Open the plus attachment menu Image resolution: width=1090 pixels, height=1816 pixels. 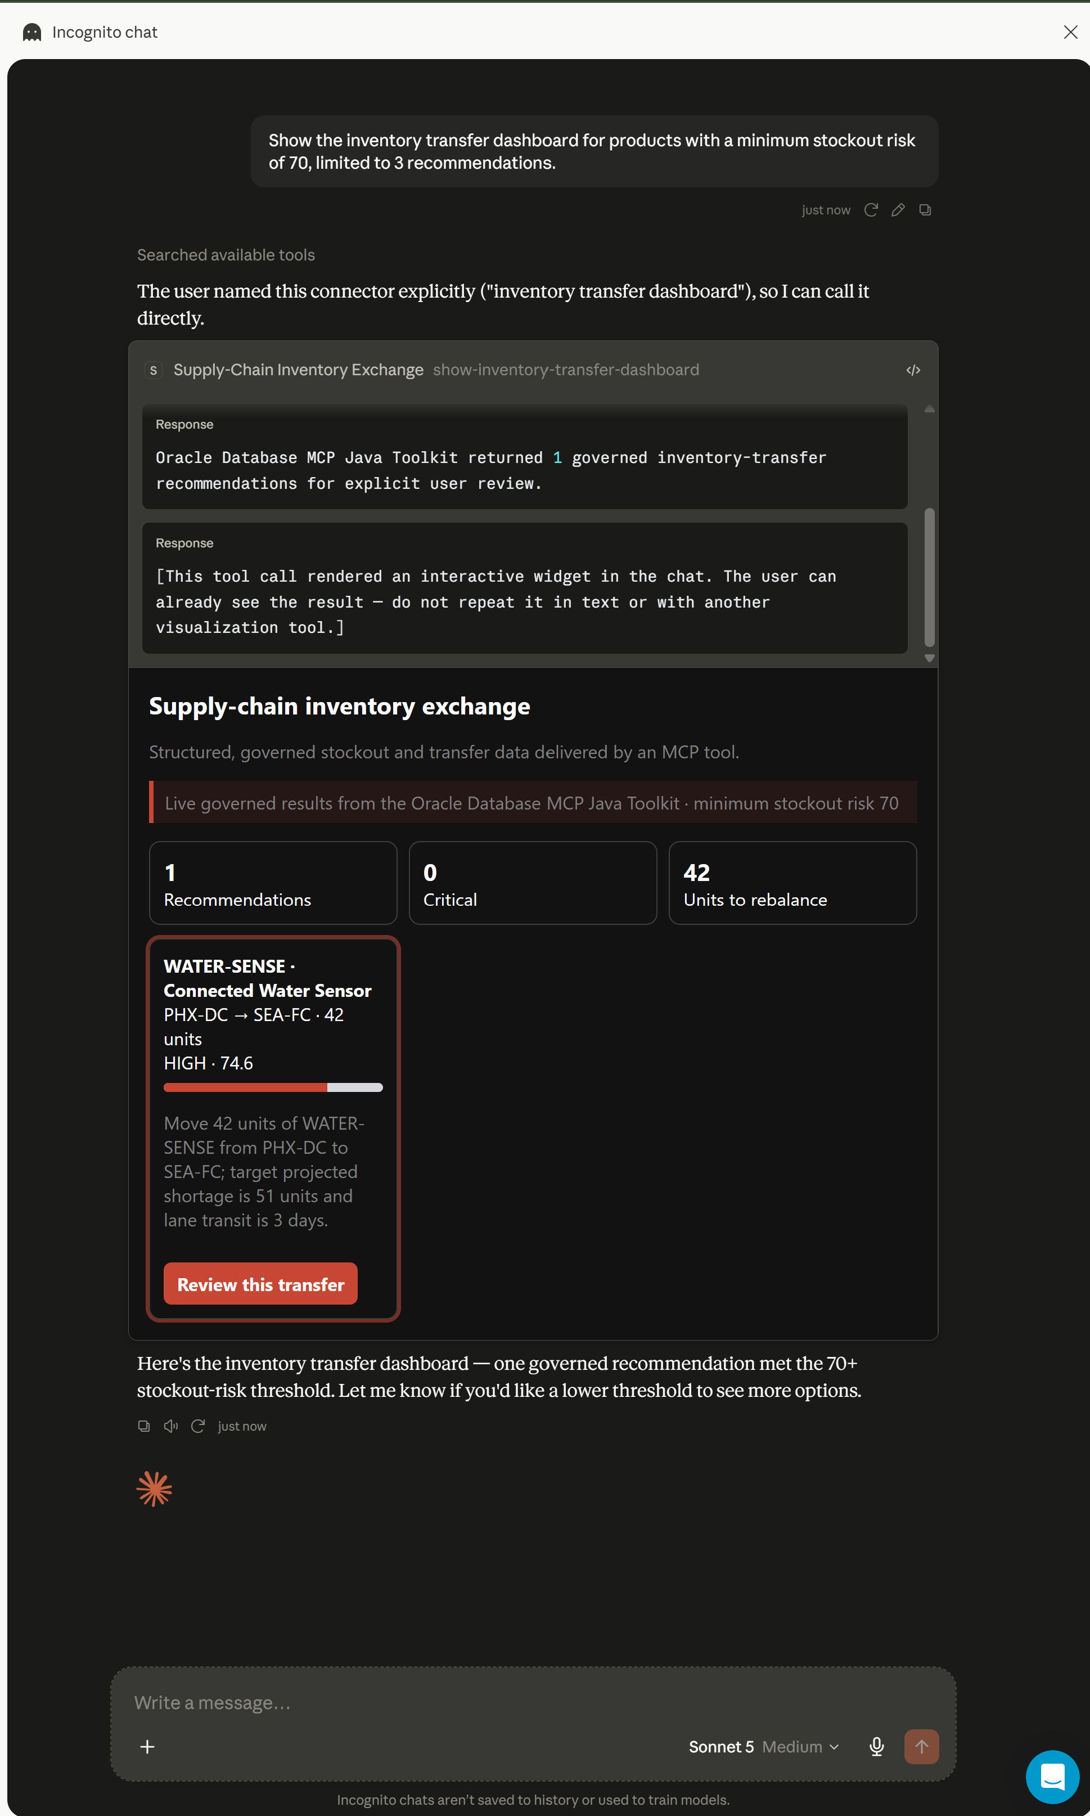[x=147, y=1747]
